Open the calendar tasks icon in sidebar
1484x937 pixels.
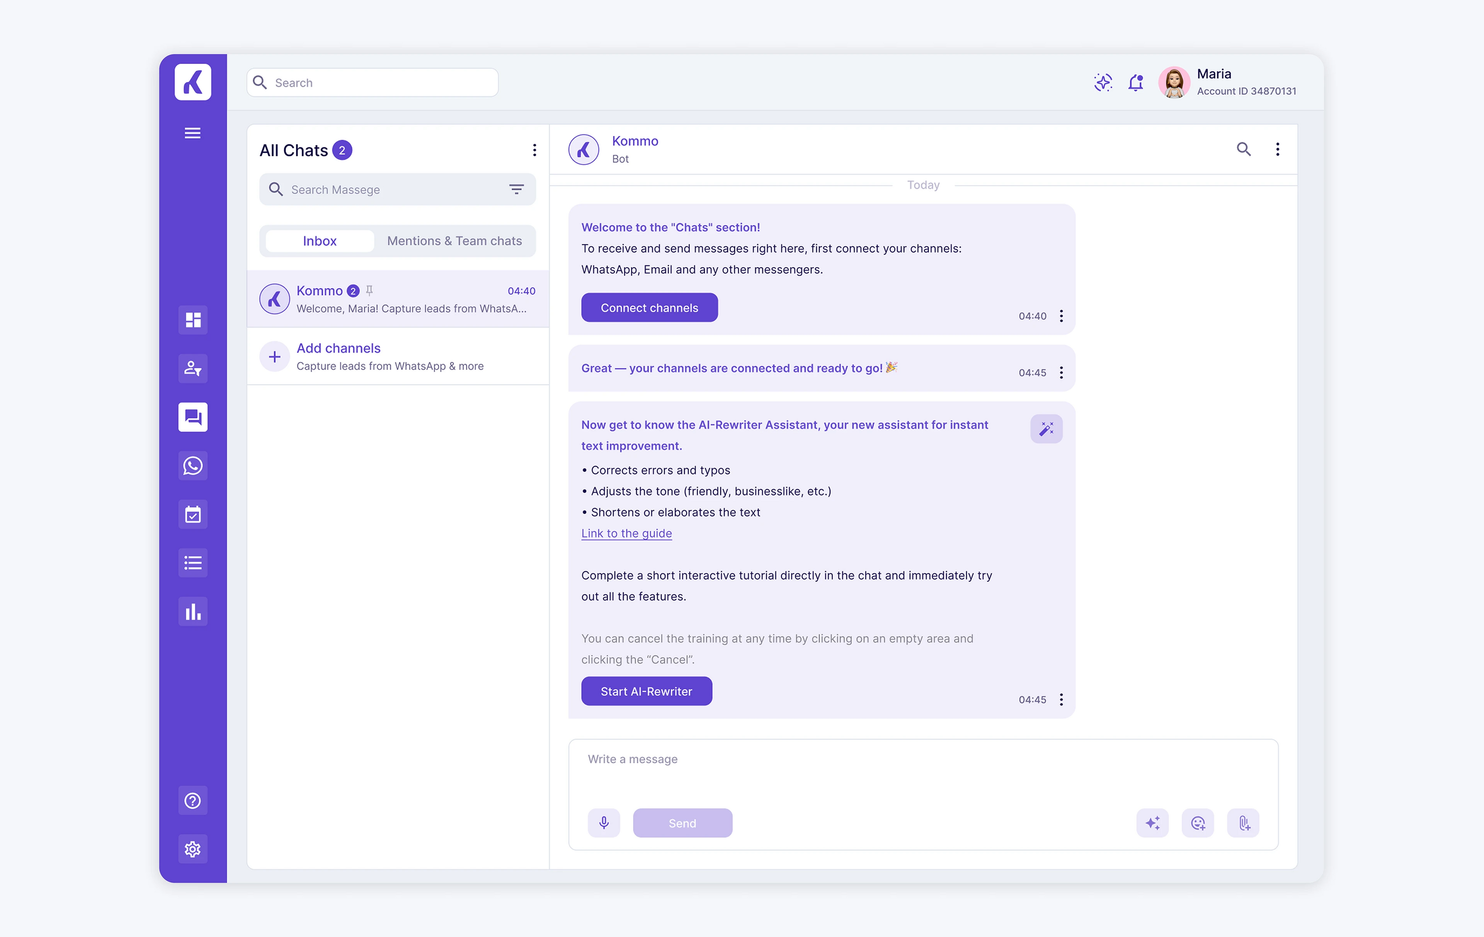pos(193,515)
